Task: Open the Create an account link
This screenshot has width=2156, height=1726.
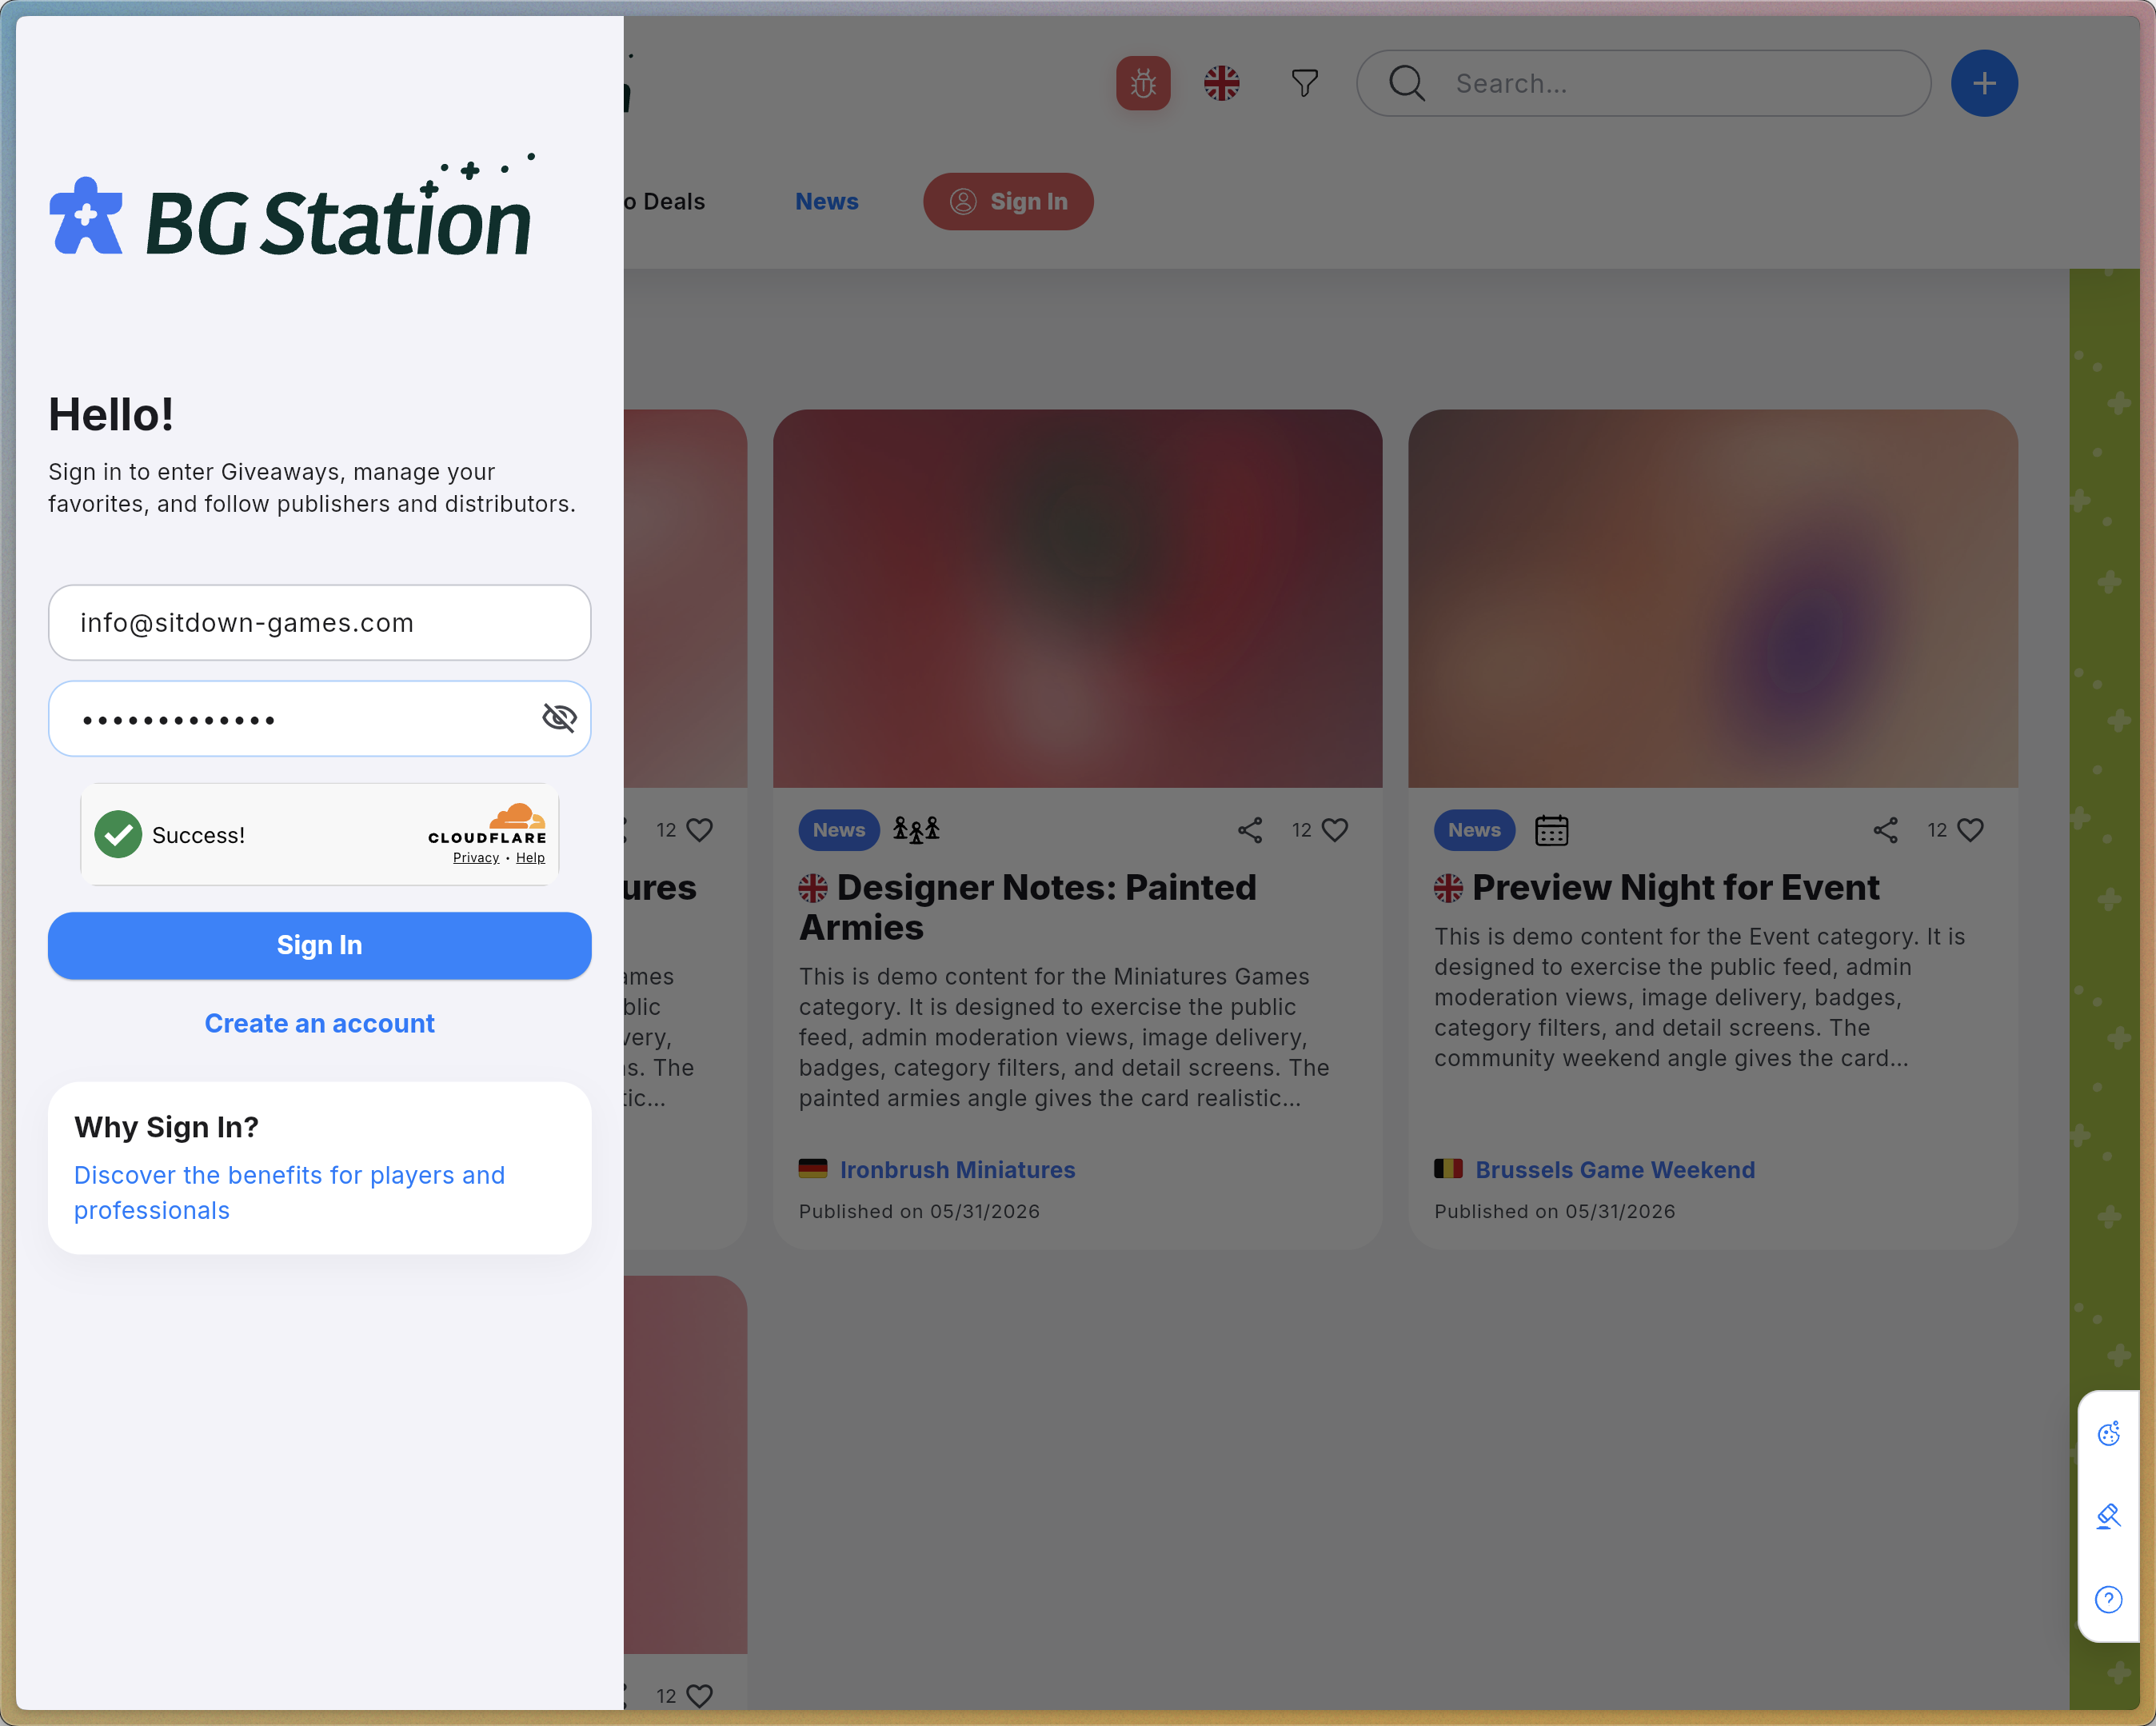Action: coord(320,1024)
